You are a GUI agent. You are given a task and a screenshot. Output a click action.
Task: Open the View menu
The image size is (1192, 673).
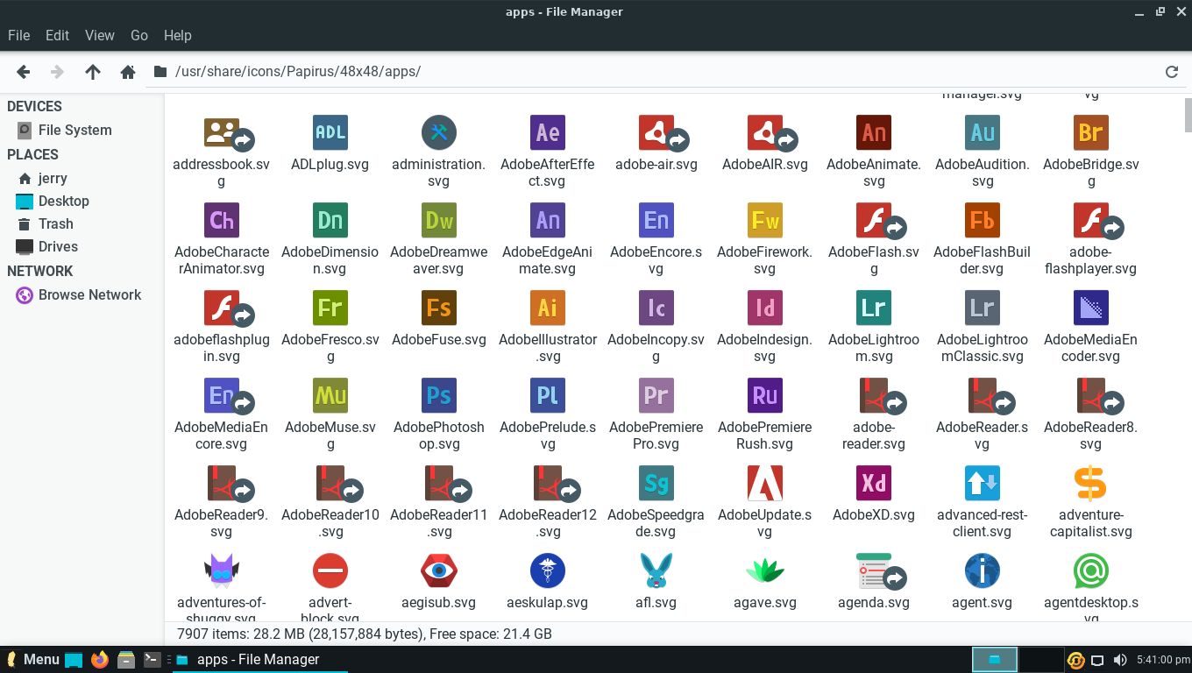coord(99,35)
